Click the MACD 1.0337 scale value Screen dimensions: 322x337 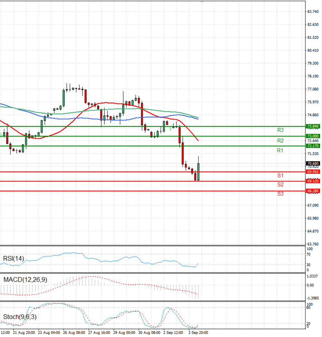point(312,276)
